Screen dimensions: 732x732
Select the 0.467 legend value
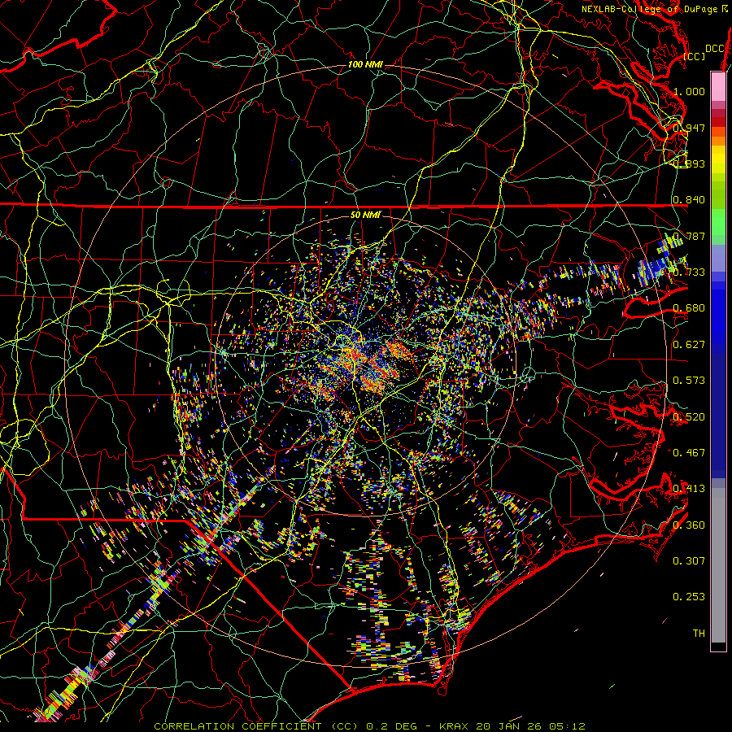point(689,453)
